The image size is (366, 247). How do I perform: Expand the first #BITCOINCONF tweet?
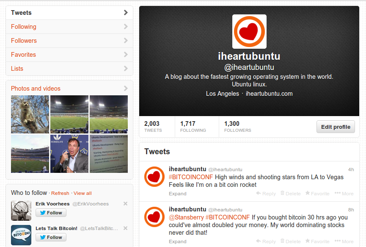178,194
